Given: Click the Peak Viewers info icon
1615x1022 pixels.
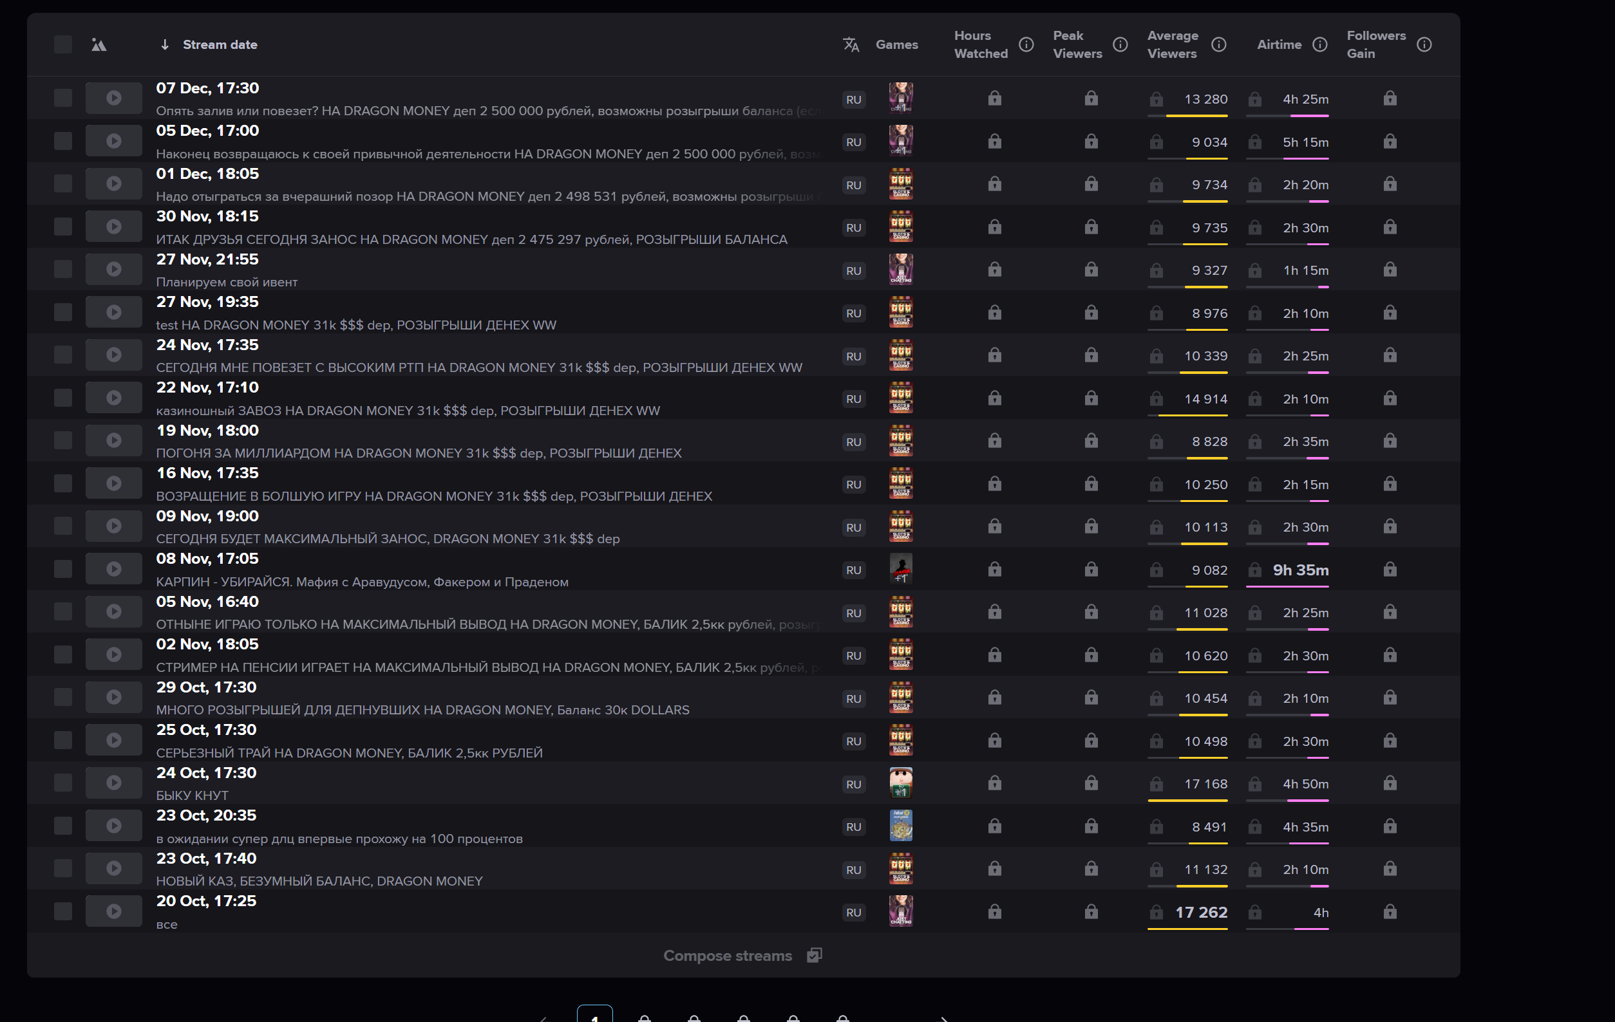Looking at the screenshot, I should pyautogui.click(x=1119, y=44).
